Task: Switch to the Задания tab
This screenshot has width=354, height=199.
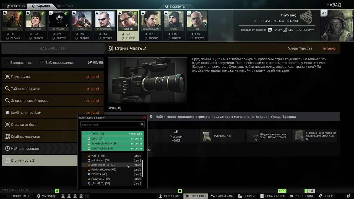Action: tap(41, 6)
